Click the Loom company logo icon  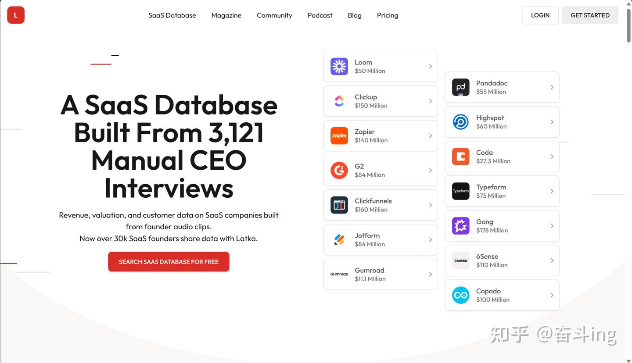pos(339,66)
